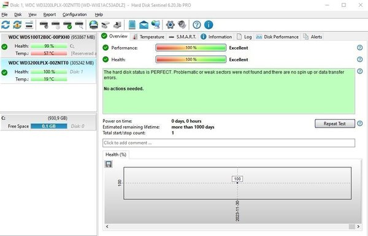The height and width of the screenshot is (236, 368).
Task: Switch to the Log tab
Action: click(x=244, y=37)
